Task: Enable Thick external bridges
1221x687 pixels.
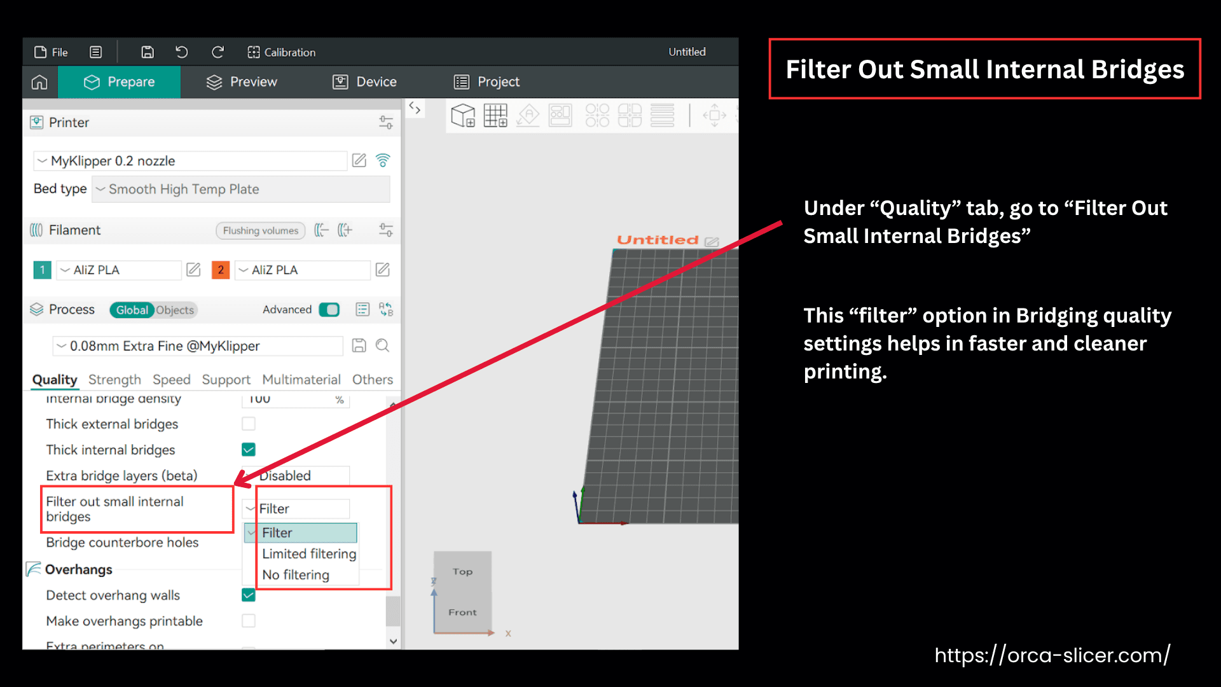Action: pyautogui.click(x=248, y=424)
